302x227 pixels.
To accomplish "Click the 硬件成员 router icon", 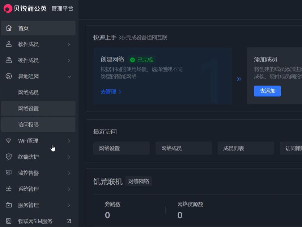I will click(x=9, y=60).
